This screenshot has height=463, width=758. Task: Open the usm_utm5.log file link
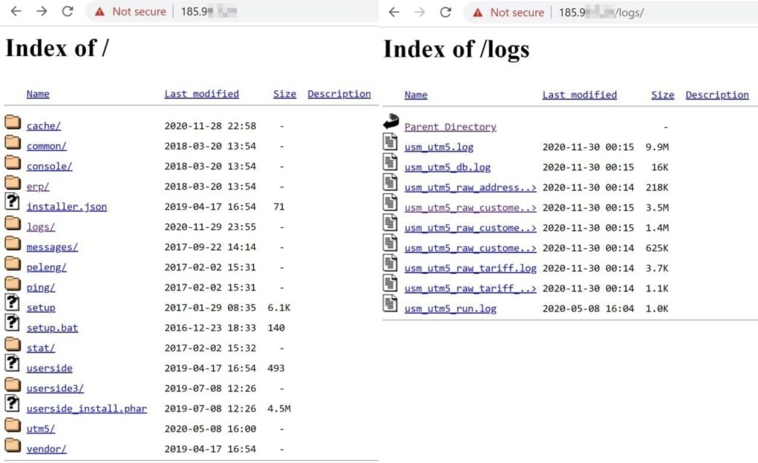[439, 147]
